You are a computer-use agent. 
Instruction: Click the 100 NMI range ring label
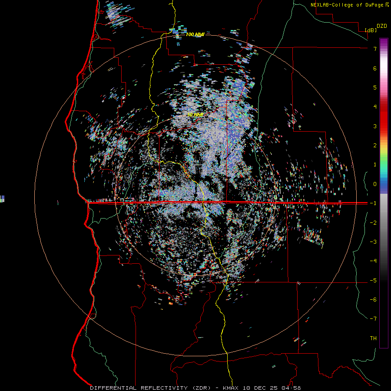[x=195, y=34]
